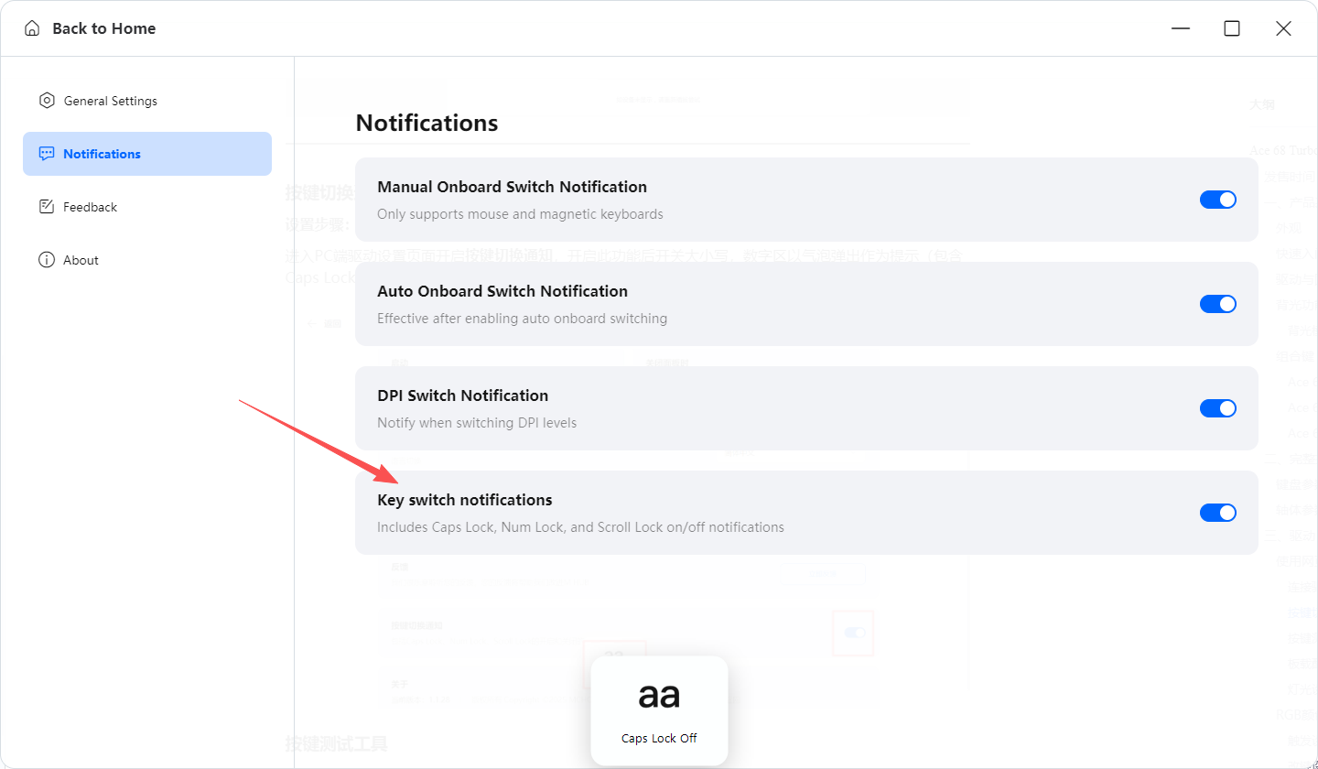
Task: Click the Feedback pencil icon
Action: [47, 207]
